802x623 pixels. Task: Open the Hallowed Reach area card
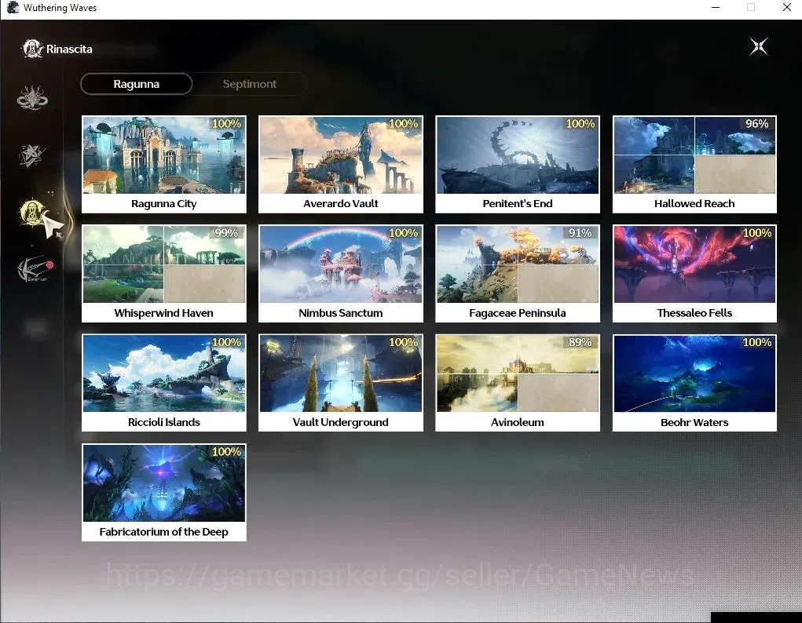pos(694,164)
